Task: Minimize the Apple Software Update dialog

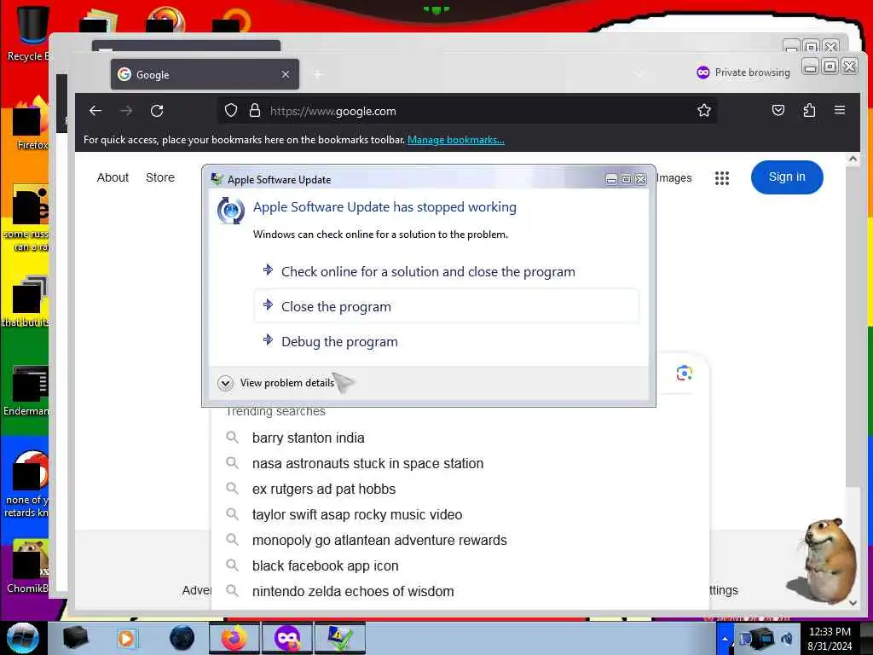Action: [x=611, y=179]
